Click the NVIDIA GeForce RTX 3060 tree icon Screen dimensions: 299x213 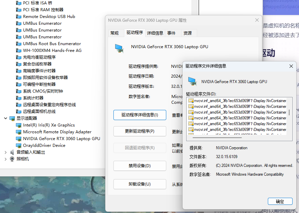(19, 139)
